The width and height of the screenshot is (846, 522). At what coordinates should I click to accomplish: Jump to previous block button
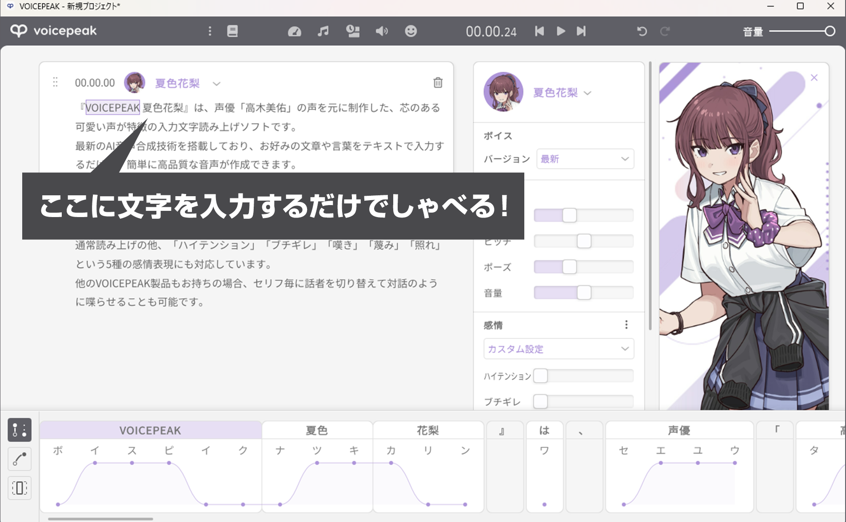point(539,31)
